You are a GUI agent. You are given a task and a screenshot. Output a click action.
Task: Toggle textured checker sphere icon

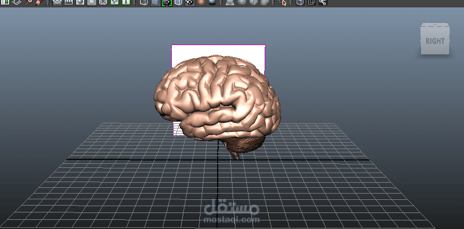coord(190,2)
